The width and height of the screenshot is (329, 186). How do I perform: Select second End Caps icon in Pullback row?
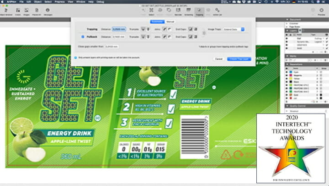pos(196,37)
